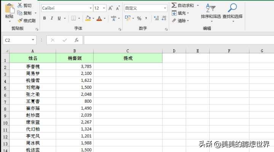Screen dimensions: 274x152
Task: Open the number format dropdown
Action: 165,8
